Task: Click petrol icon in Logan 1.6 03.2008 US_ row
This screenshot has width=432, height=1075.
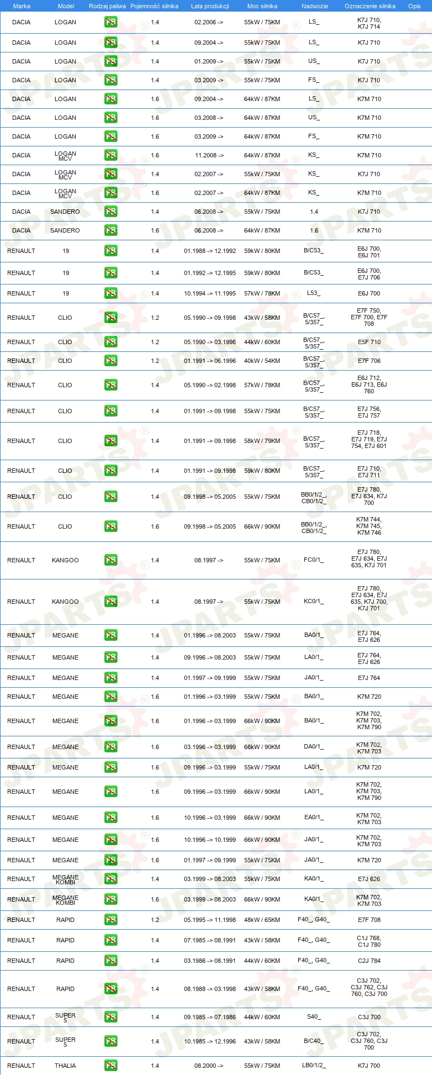Action: [x=111, y=118]
